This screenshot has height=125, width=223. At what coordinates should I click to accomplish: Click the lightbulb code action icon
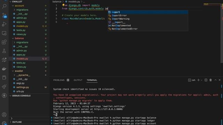63,5
